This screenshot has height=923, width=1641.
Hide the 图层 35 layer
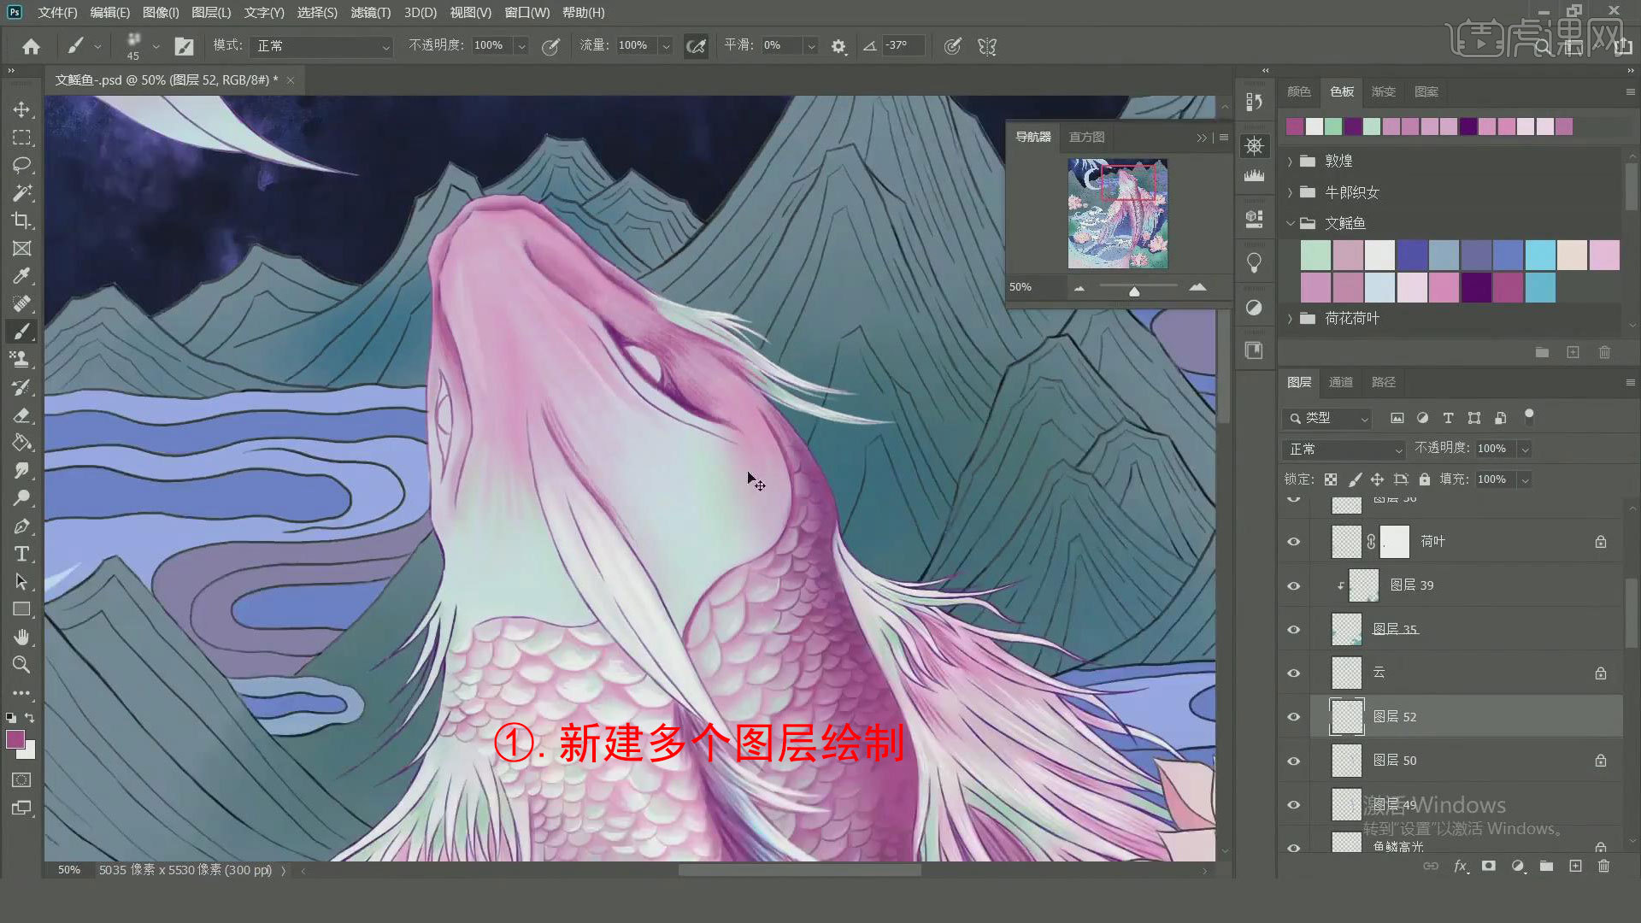pyautogui.click(x=1294, y=630)
